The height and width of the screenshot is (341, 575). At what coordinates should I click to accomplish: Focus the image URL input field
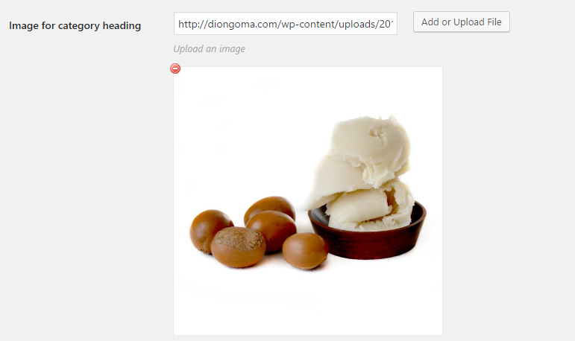tap(286, 24)
